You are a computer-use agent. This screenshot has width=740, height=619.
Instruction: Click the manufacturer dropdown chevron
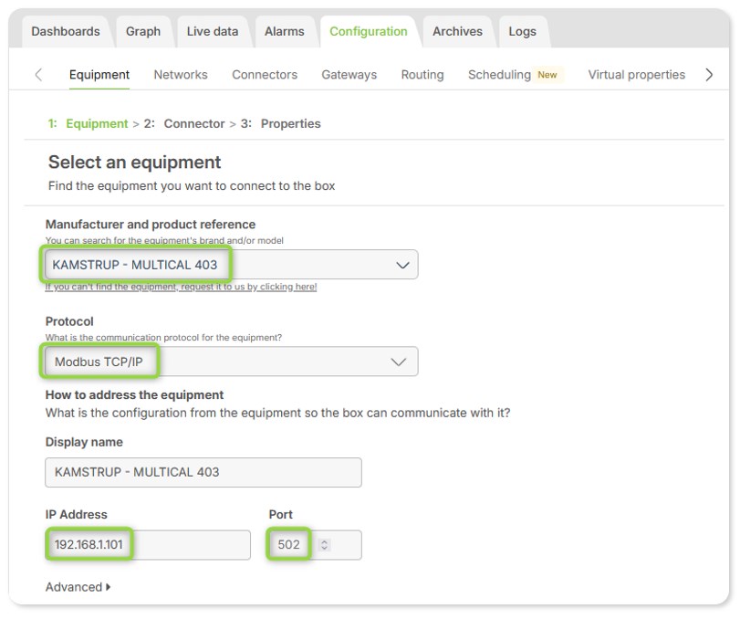[402, 265]
